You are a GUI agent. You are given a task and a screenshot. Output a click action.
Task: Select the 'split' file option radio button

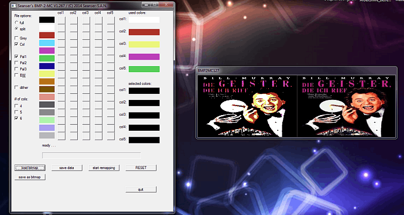coord(17,29)
